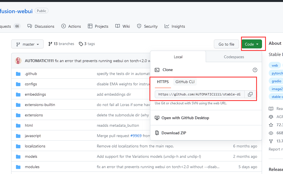Click the embeddings folder icon

[x=18, y=95]
